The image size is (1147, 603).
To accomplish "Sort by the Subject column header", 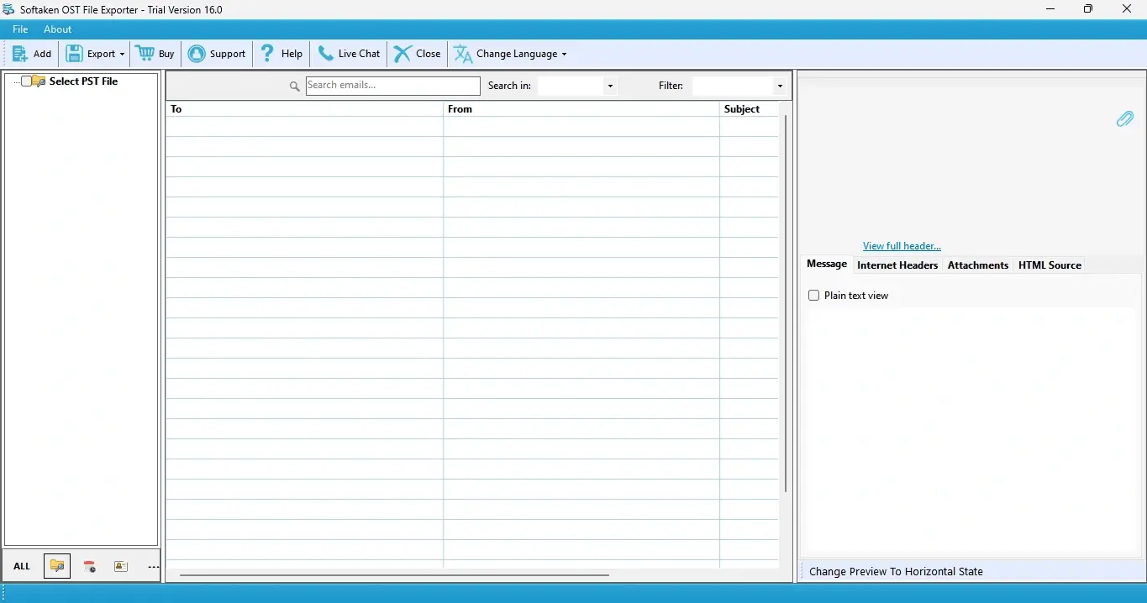I will pyautogui.click(x=750, y=109).
